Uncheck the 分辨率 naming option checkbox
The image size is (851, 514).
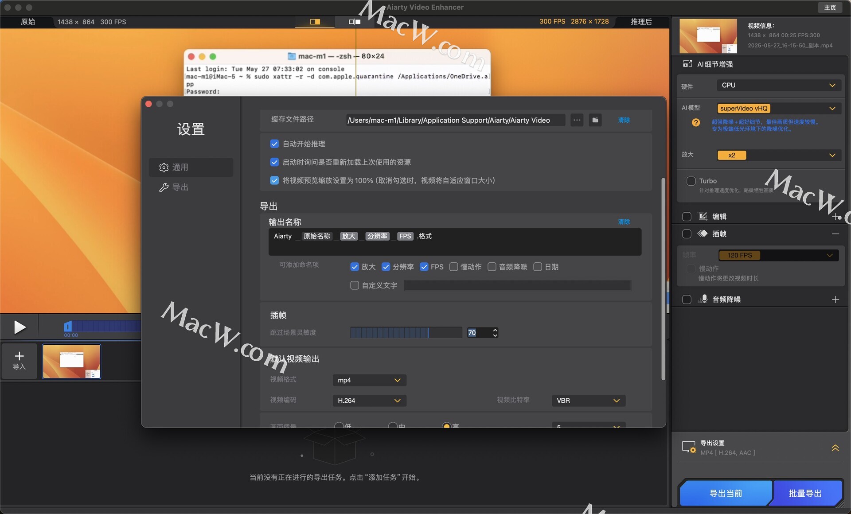tap(386, 267)
